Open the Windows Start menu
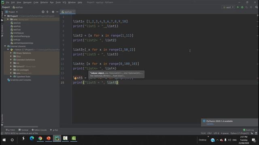The image size is (259, 145). [4, 140]
